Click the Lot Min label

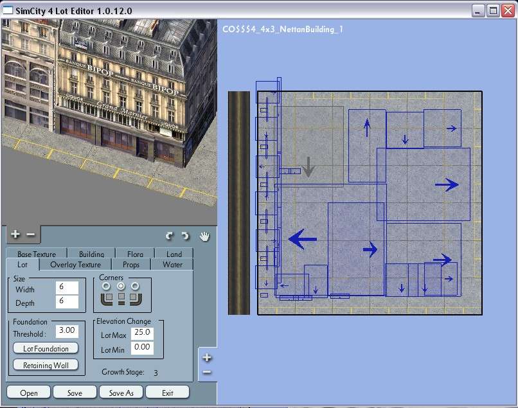coord(112,350)
